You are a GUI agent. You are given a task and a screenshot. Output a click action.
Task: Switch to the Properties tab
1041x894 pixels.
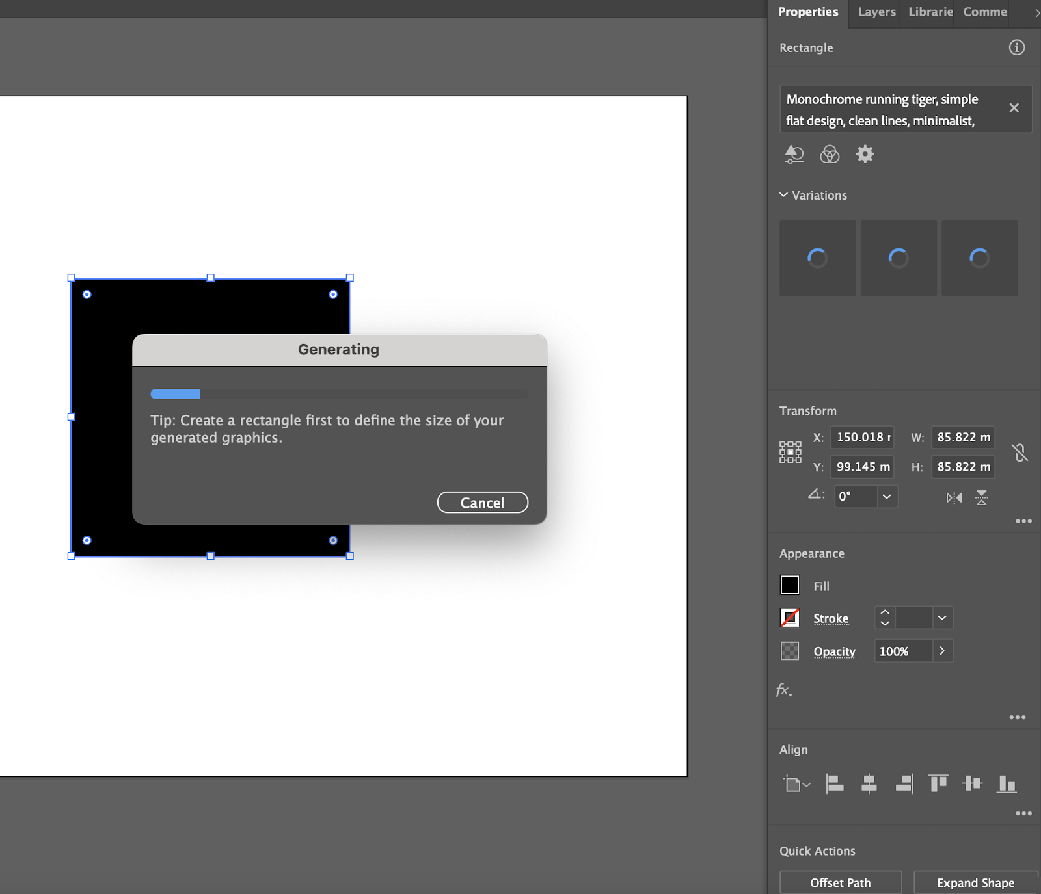click(x=808, y=12)
